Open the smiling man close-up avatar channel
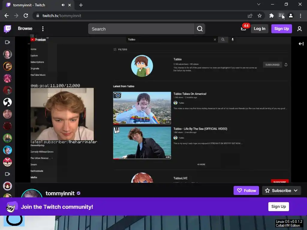 [7, 114]
